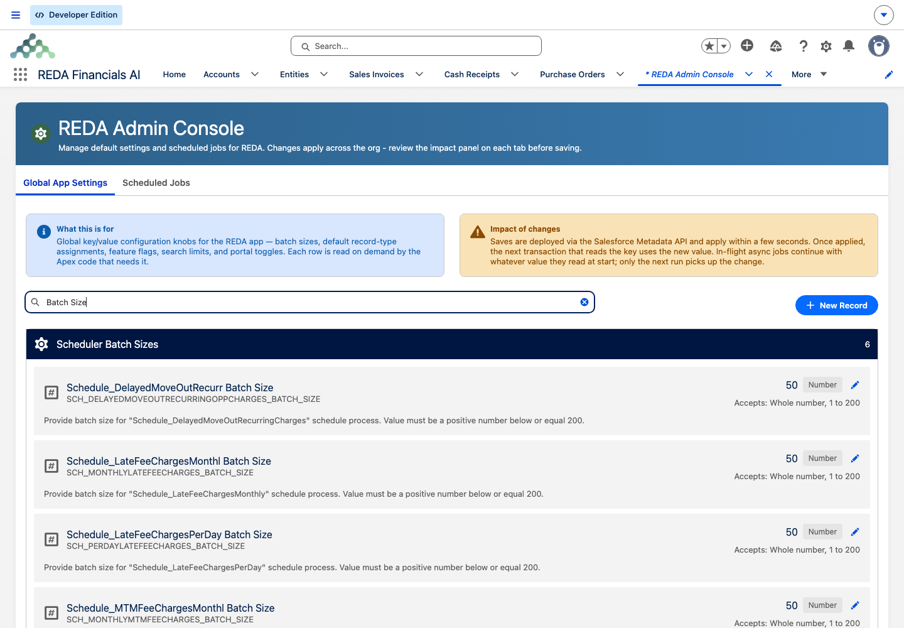Clear the Batch Size search filter
The image size is (904, 628).
[584, 302]
